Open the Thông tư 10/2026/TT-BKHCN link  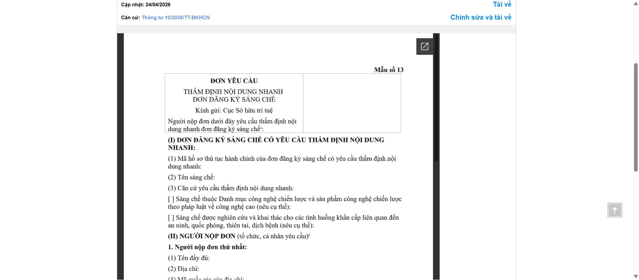175,18
